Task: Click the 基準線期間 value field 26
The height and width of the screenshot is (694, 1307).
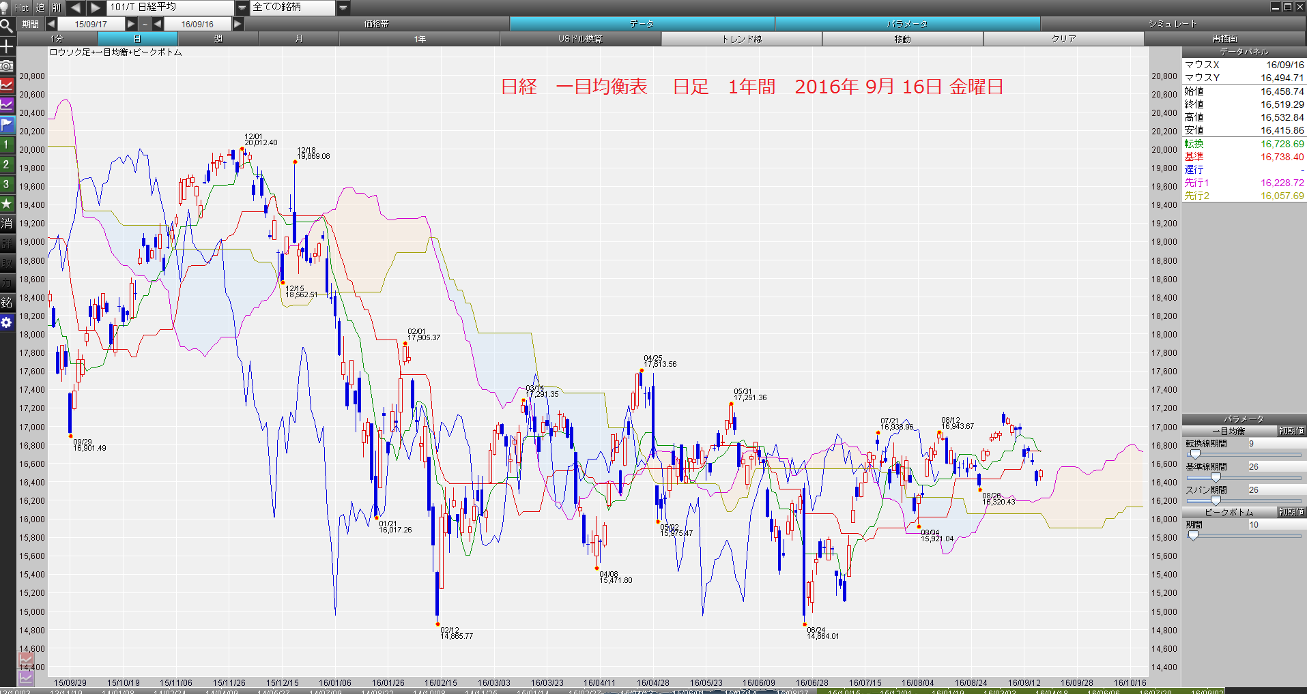Action: 1276,467
